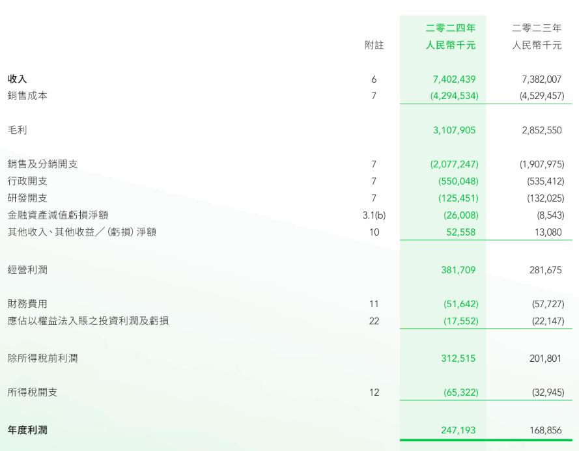Click note 11 next to 財務費用
The width and height of the screenshot is (579, 451).
point(374,304)
